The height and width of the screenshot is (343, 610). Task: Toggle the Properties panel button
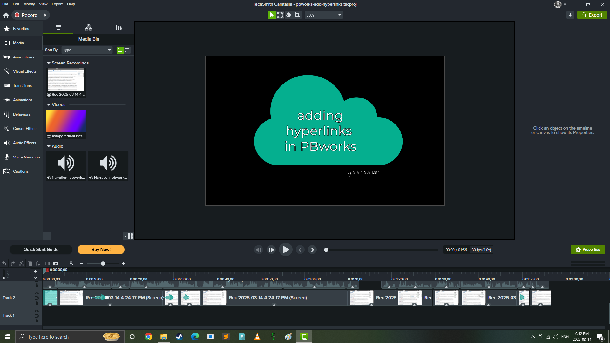point(587,250)
